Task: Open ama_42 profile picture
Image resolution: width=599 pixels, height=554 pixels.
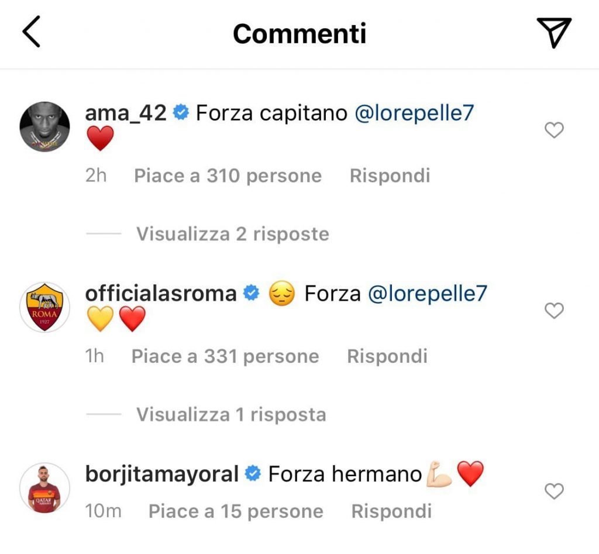Action: pos(44,127)
